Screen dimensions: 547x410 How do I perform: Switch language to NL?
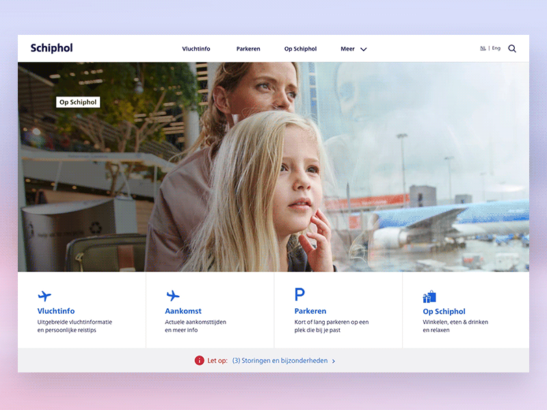tap(483, 48)
